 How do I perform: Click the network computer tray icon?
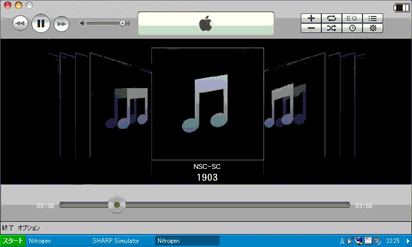(359, 241)
